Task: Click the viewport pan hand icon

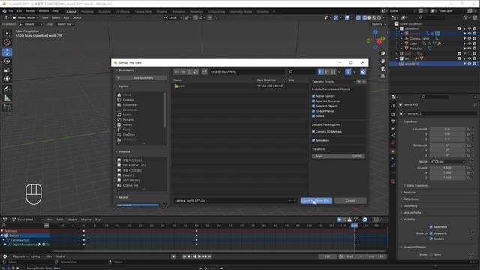Action: click(x=382, y=61)
